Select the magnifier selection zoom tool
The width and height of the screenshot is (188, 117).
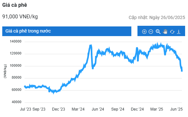[158, 32]
